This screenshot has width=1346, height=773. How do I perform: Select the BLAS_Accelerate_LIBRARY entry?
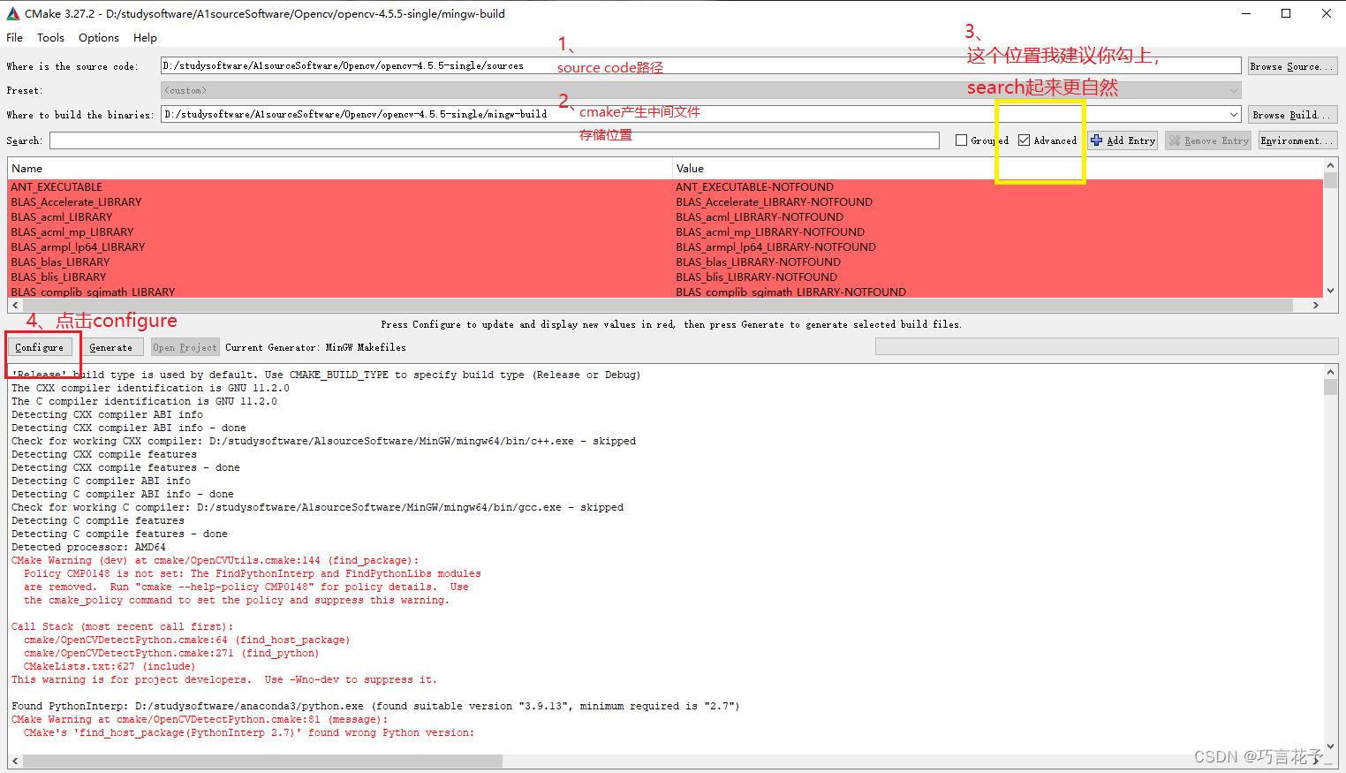76,202
